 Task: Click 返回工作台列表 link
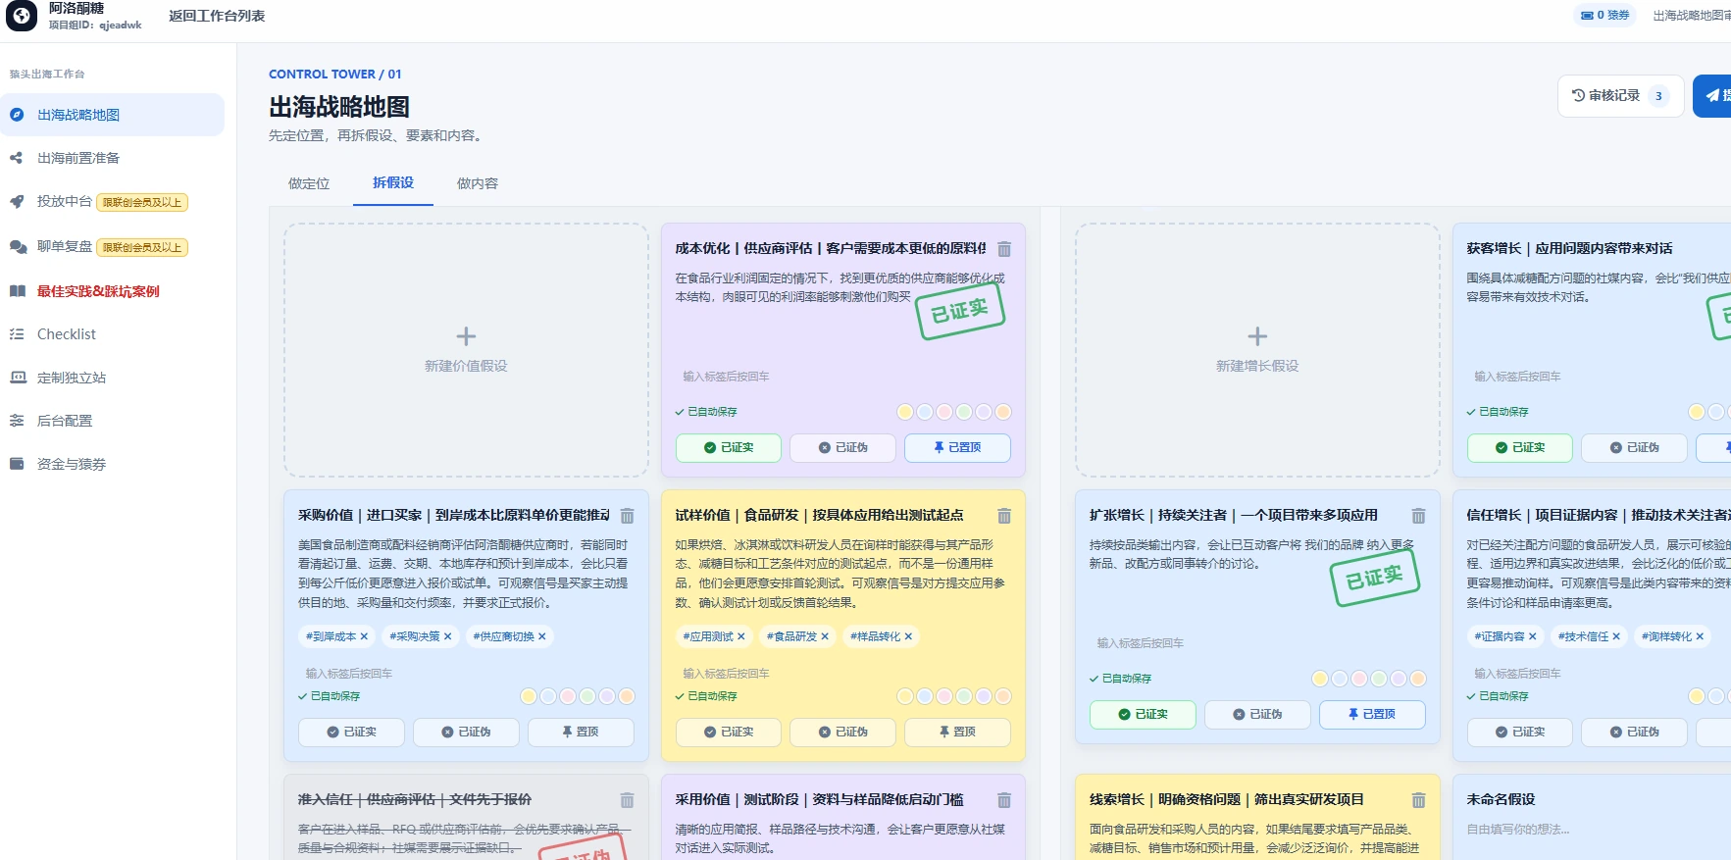[217, 16]
